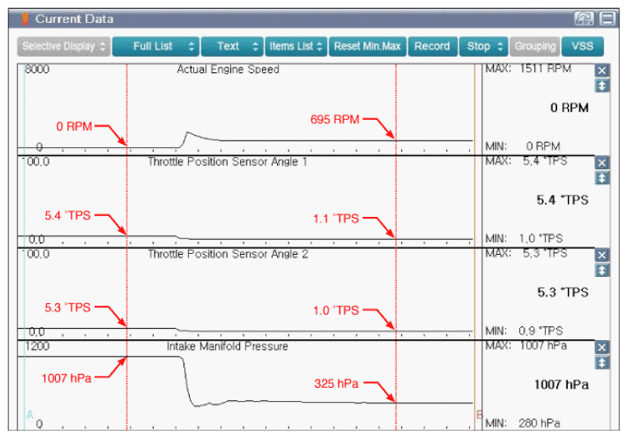Viewport: 627px width, 438px height.
Task: Click the Grouping button
Action: click(x=535, y=46)
